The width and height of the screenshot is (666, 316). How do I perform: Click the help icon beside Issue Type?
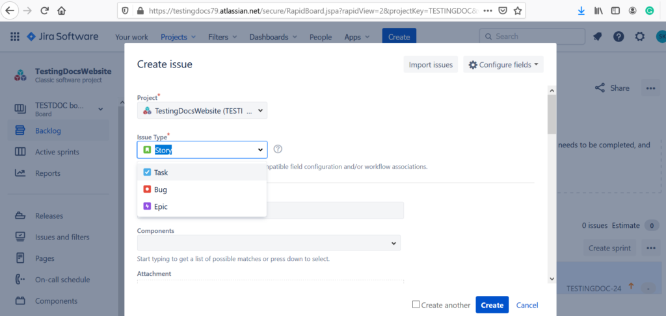point(278,149)
